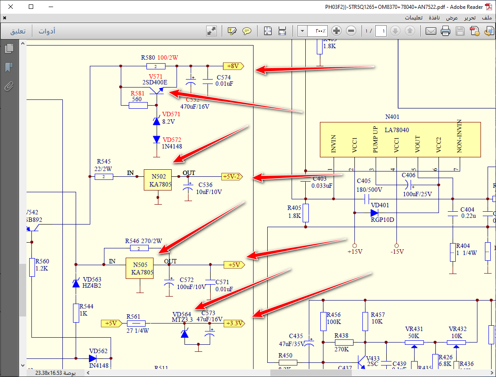Click the -15V supply label
The width and height of the screenshot is (496, 377).
(x=397, y=251)
